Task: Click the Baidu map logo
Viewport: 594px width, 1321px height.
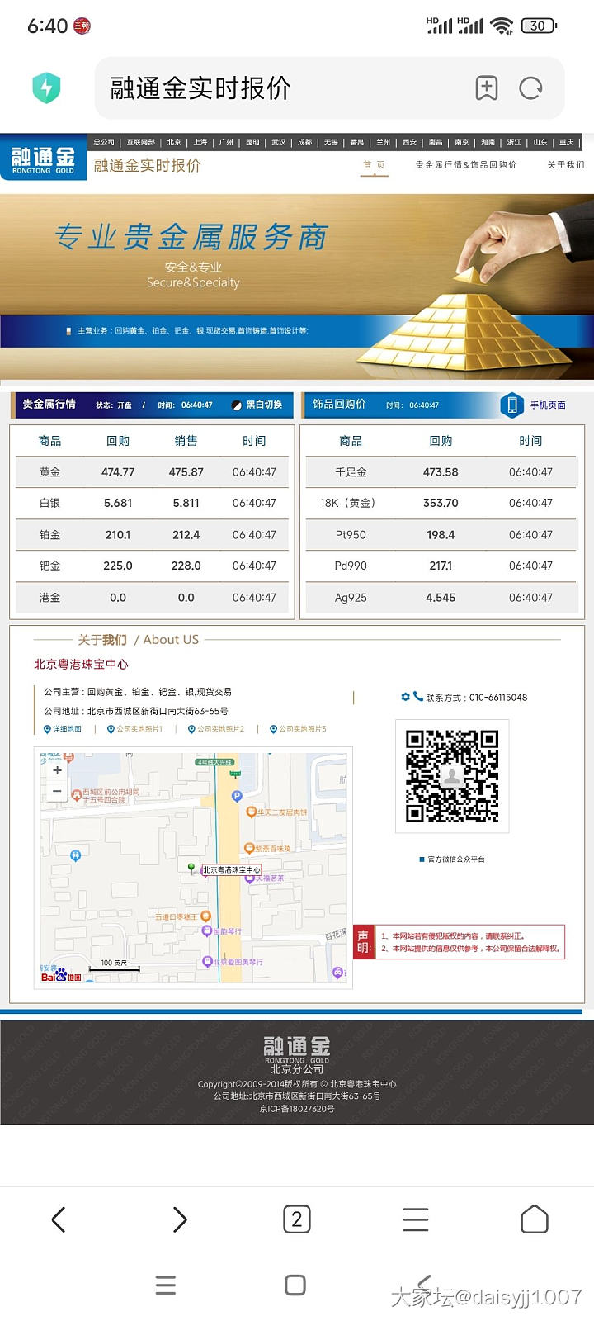Action: pyautogui.click(x=62, y=977)
